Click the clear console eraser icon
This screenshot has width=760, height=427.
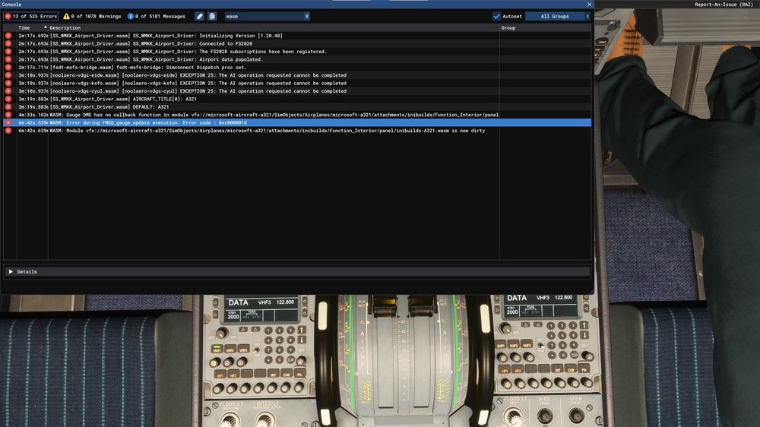199,16
